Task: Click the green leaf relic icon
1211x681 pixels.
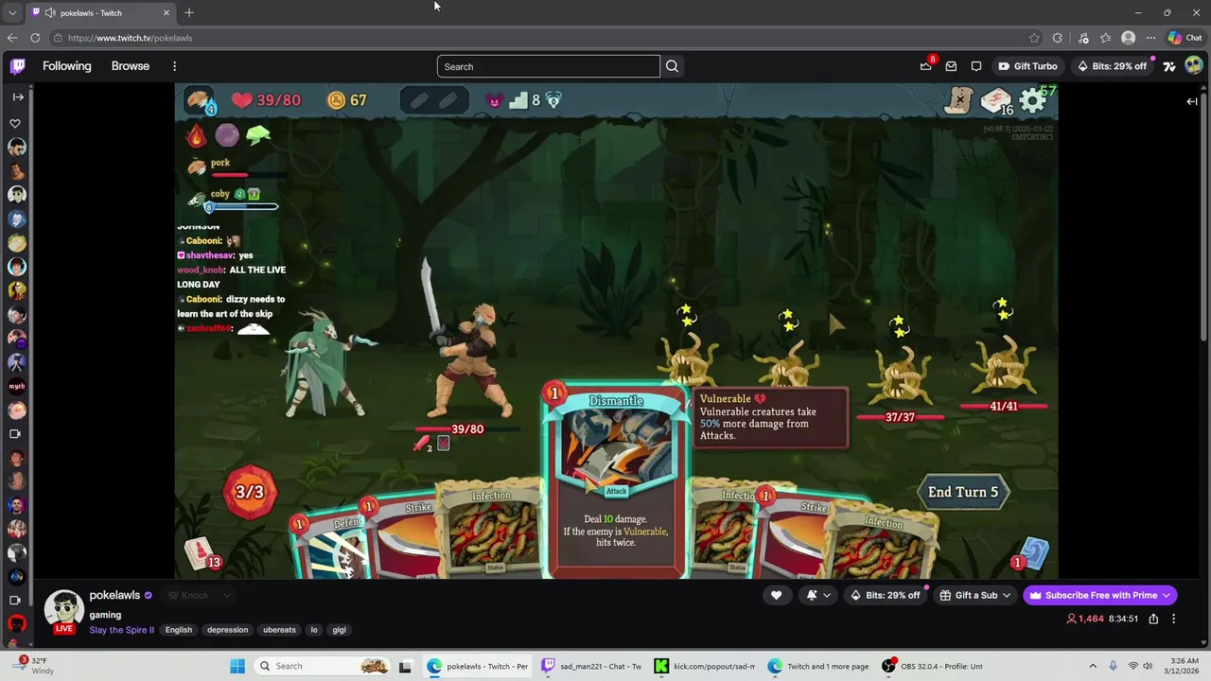Action: (x=258, y=135)
